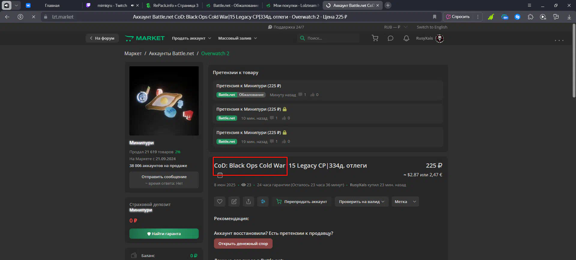Viewport: 576px width, 260px height.
Task: Expand the Продать аккаунт menu
Action: click(x=191, y=38)
